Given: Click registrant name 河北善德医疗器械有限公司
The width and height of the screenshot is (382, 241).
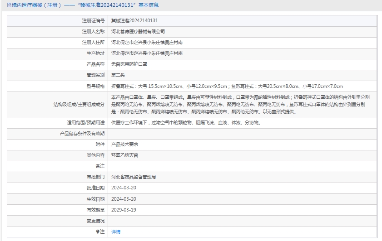Looking at the screenshot, I should pyautogui.click(x=138, y=32).
